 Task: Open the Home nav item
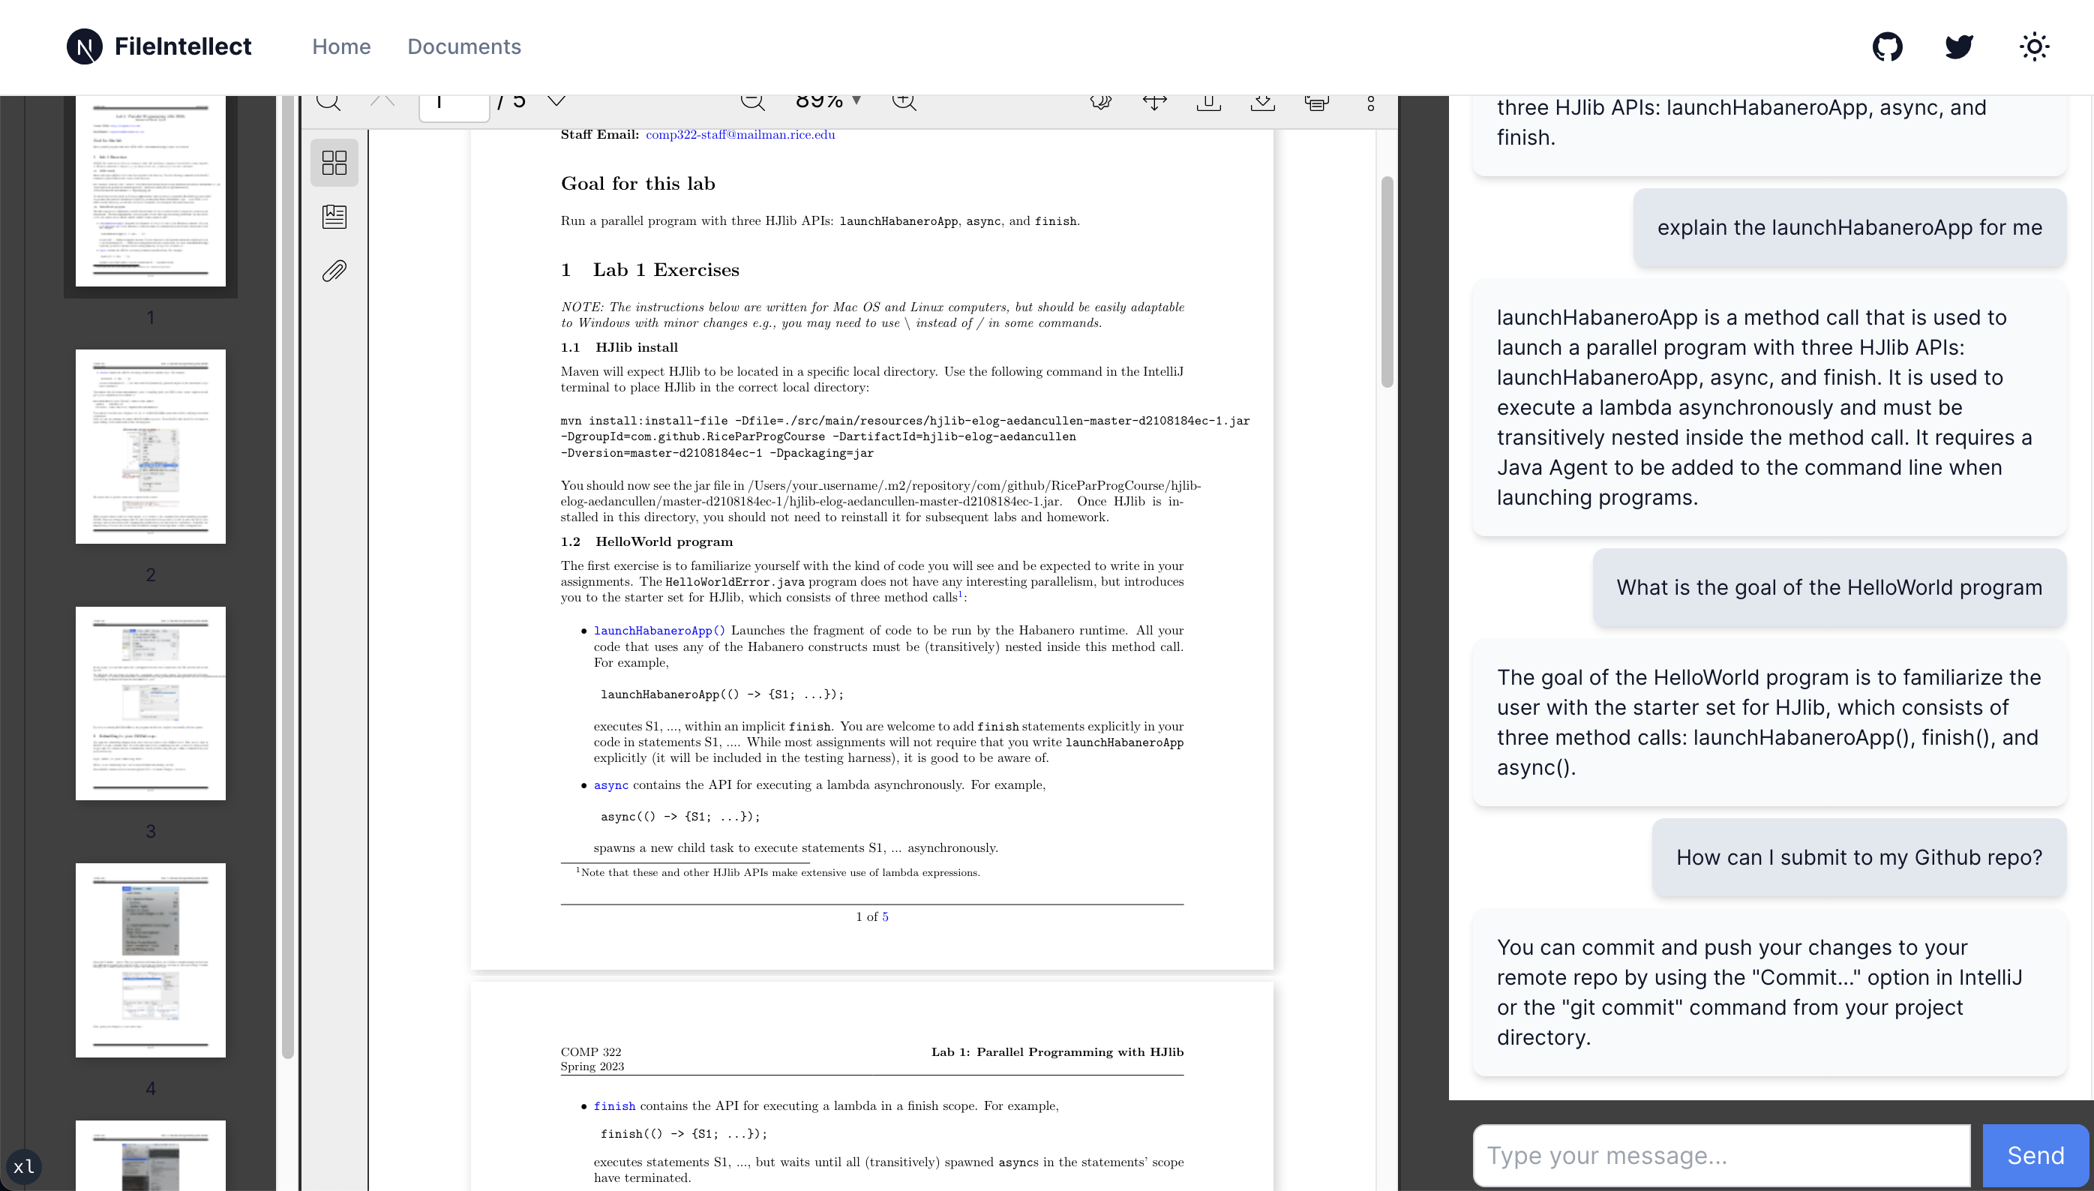(341, 46)
